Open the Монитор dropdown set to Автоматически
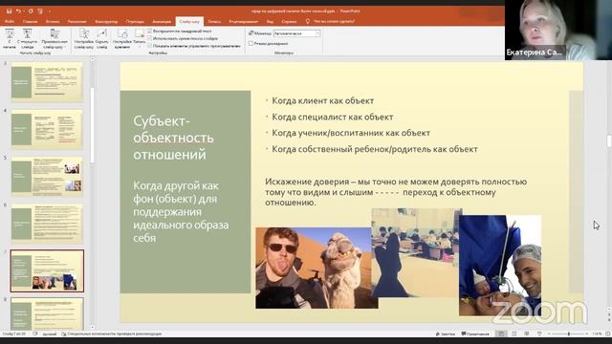 (x=296, y=33)
